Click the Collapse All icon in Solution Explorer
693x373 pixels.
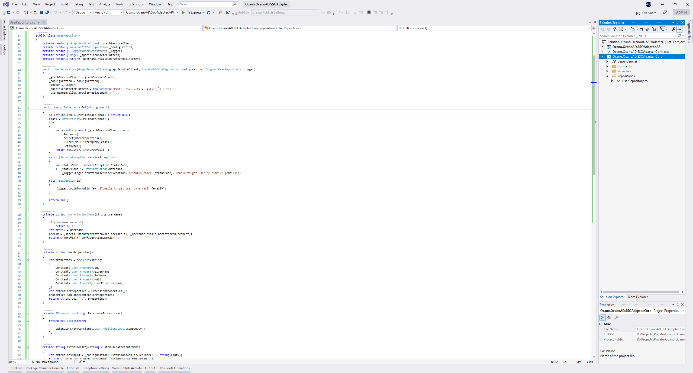(648, 29)
